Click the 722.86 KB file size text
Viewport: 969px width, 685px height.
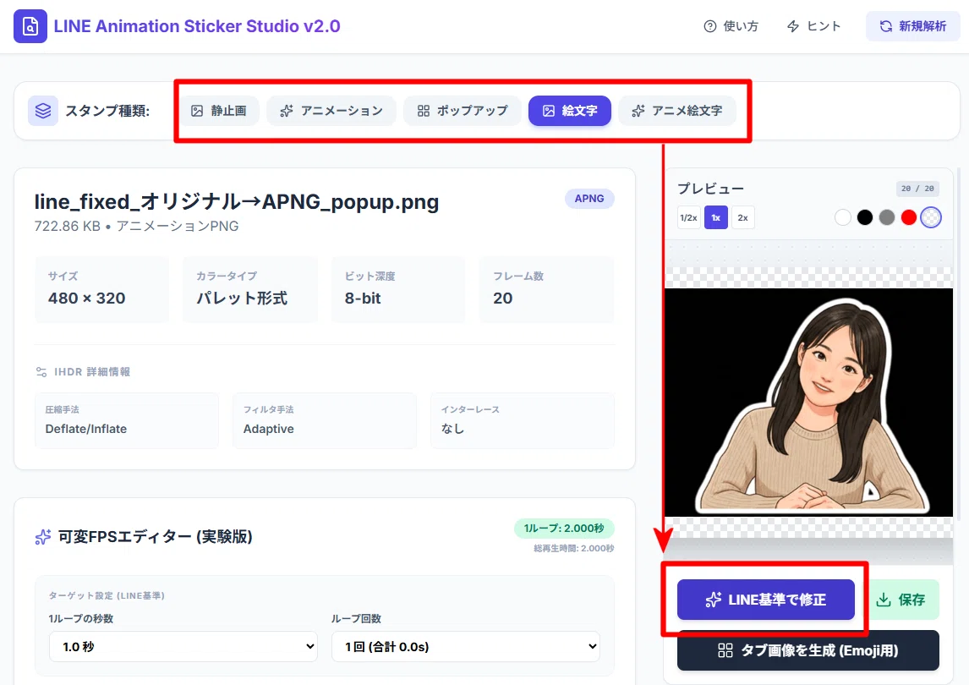click(x=68, y=227)
